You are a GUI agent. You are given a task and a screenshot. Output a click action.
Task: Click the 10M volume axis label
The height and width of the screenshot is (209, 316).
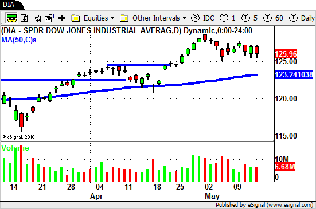282,159
